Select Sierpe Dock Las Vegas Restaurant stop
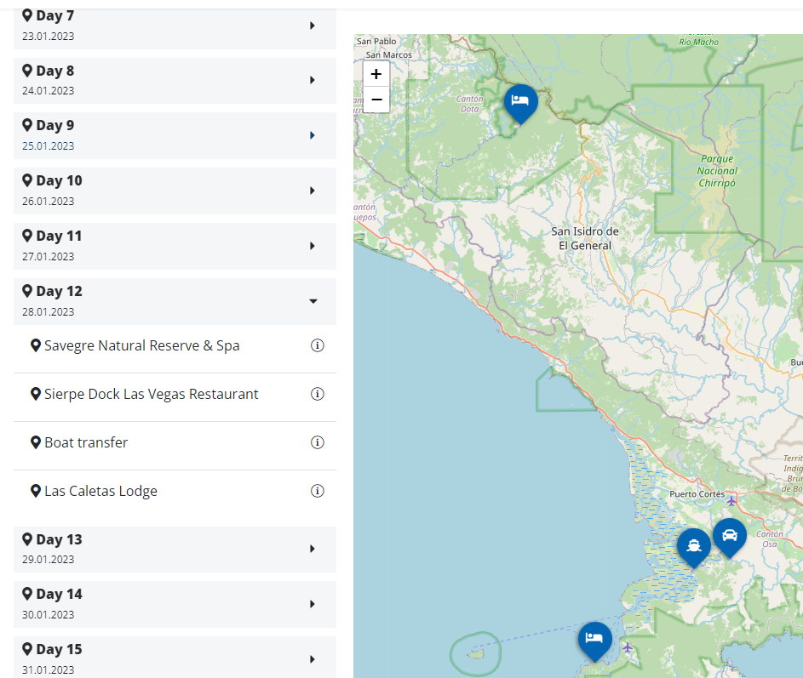803x678 pixels. (x=151, y=395)
